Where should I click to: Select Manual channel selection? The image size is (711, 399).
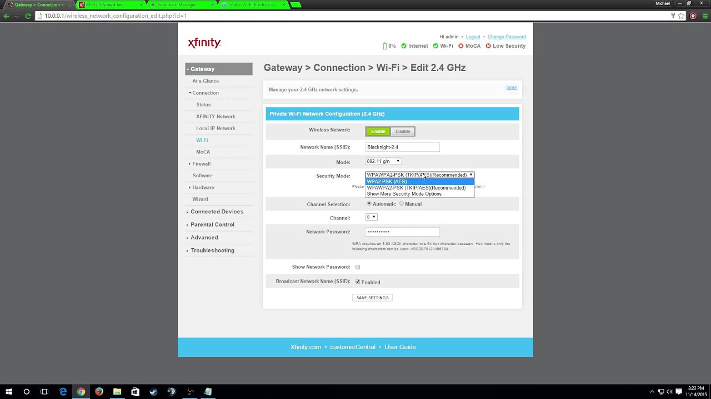402,204
